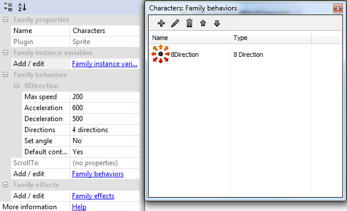Move behavior up with up arrow
Screen dimensions: 347x211
203,23
